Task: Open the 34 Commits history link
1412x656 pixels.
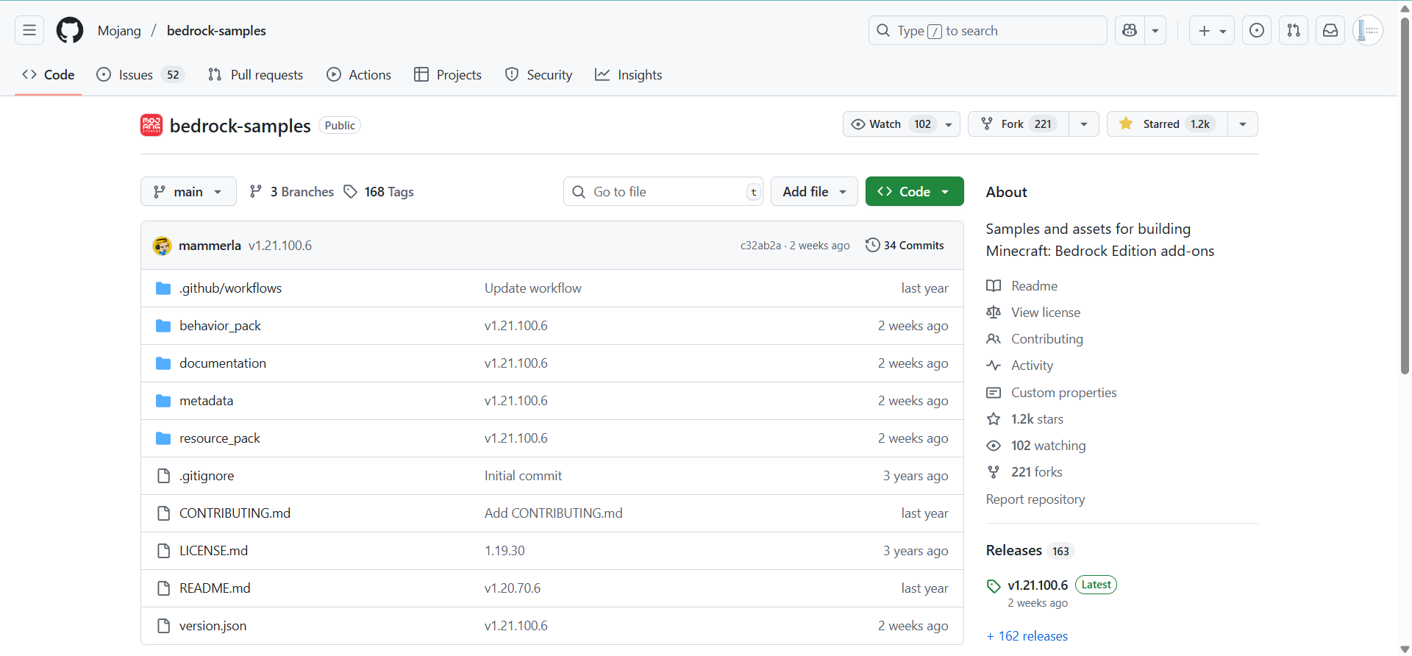Action: point(905,246)
